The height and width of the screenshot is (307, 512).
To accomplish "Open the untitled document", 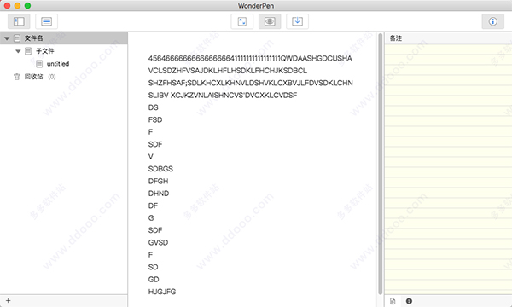I will 58,64.
